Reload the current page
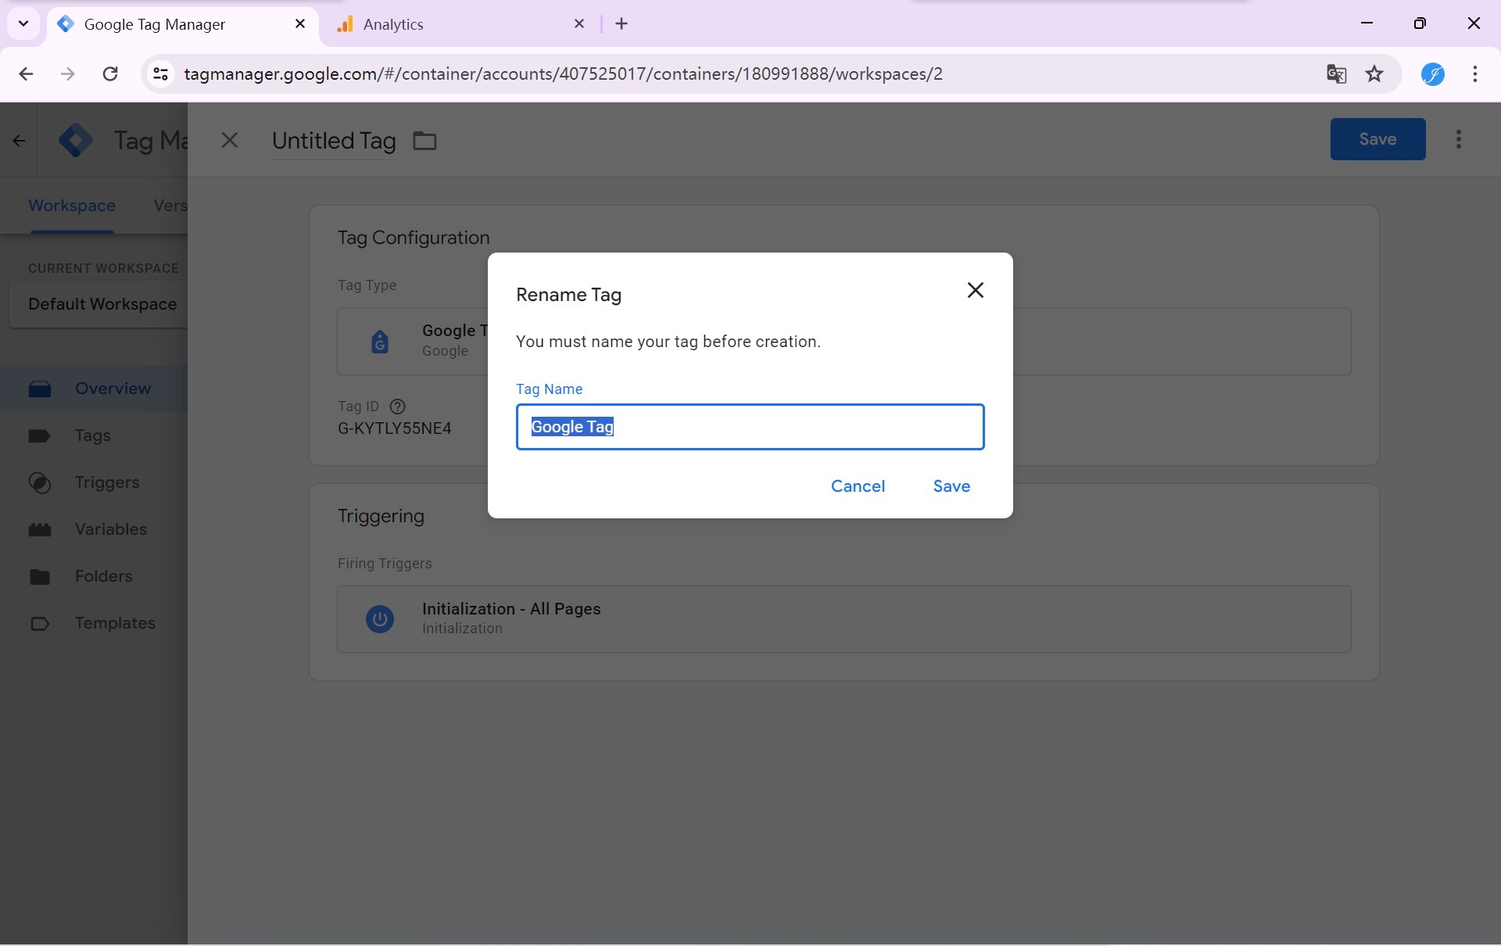The height and width of the screenshot is (946, 1501). tap(110, 74)
